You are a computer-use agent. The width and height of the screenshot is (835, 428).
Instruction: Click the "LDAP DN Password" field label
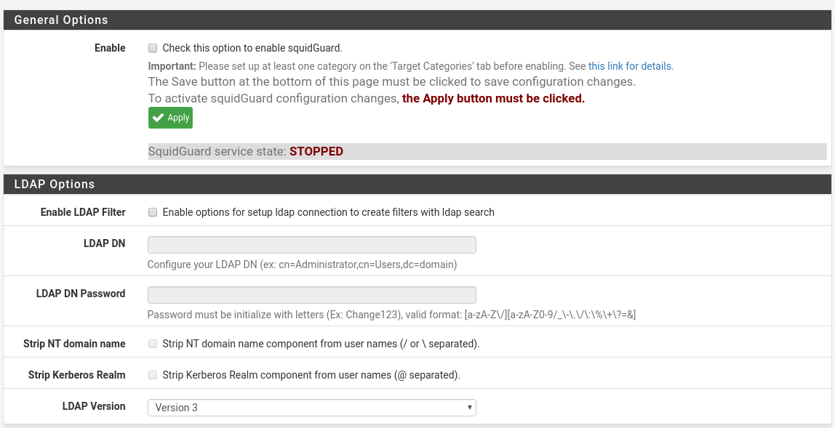pos(81,294)
